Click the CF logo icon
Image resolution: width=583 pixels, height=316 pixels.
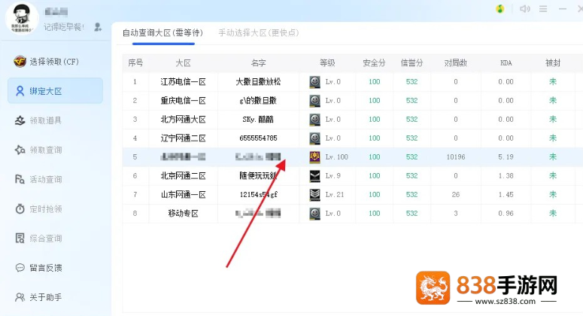tap(20, 62)
